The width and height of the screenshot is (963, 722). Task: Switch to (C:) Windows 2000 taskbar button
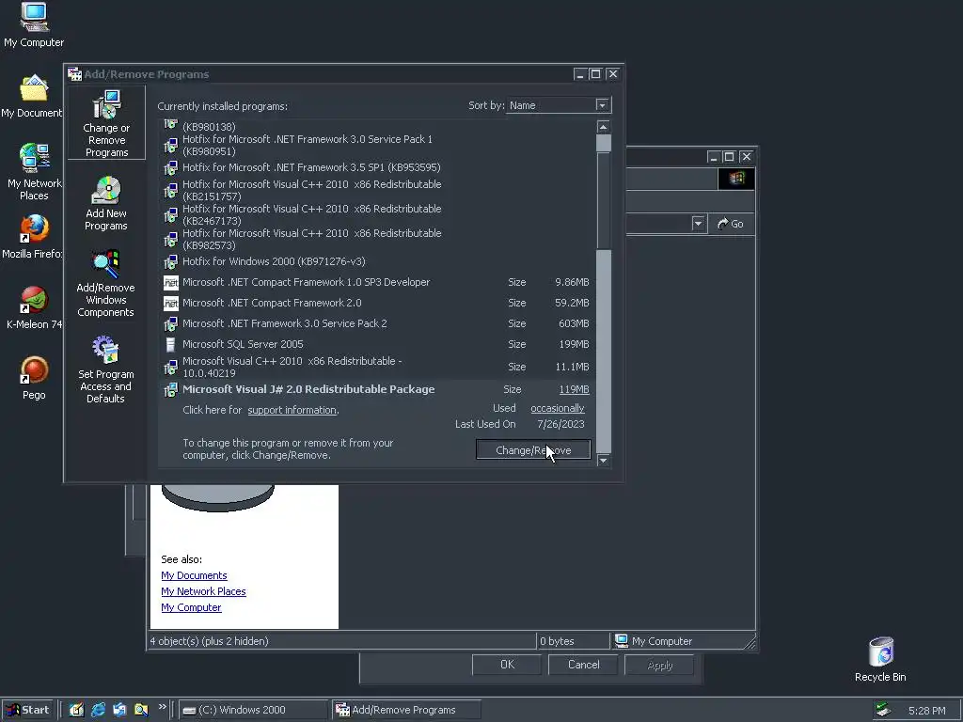tap(253, 711)
